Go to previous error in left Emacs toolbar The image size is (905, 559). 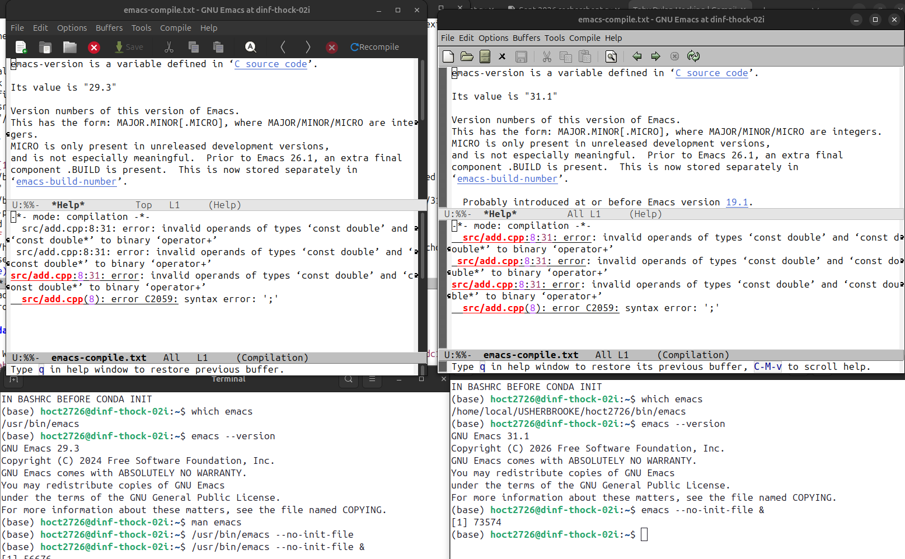click(x=283, y=47)
